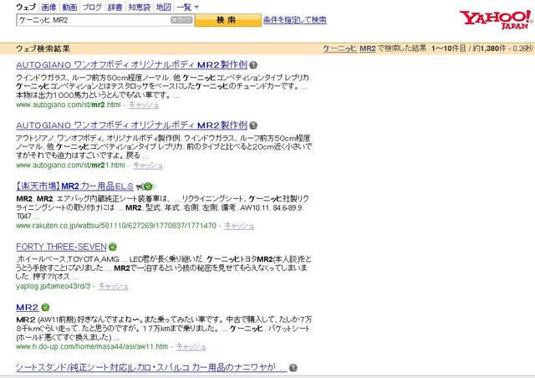Open the 条件を指定して検索 advanced search link
Viewport: 535px width, 378px height.
click(x=295, y=20)
